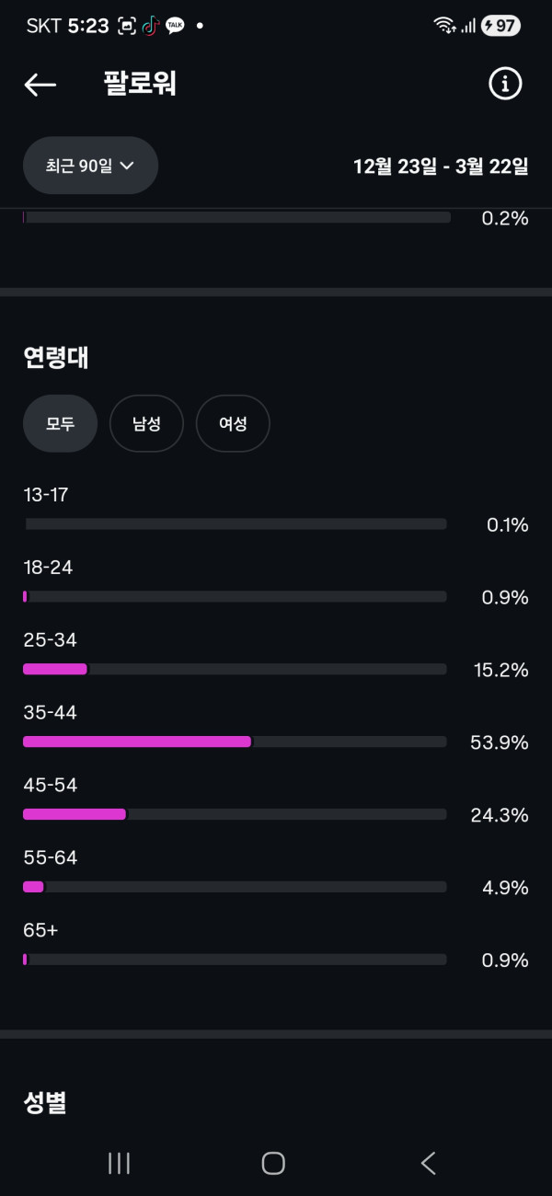
Task: Select the 모두 age filter
Action: [60, 424]
